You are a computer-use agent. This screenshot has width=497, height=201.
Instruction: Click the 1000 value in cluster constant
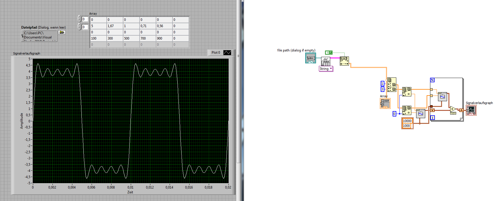click(407, 126)
